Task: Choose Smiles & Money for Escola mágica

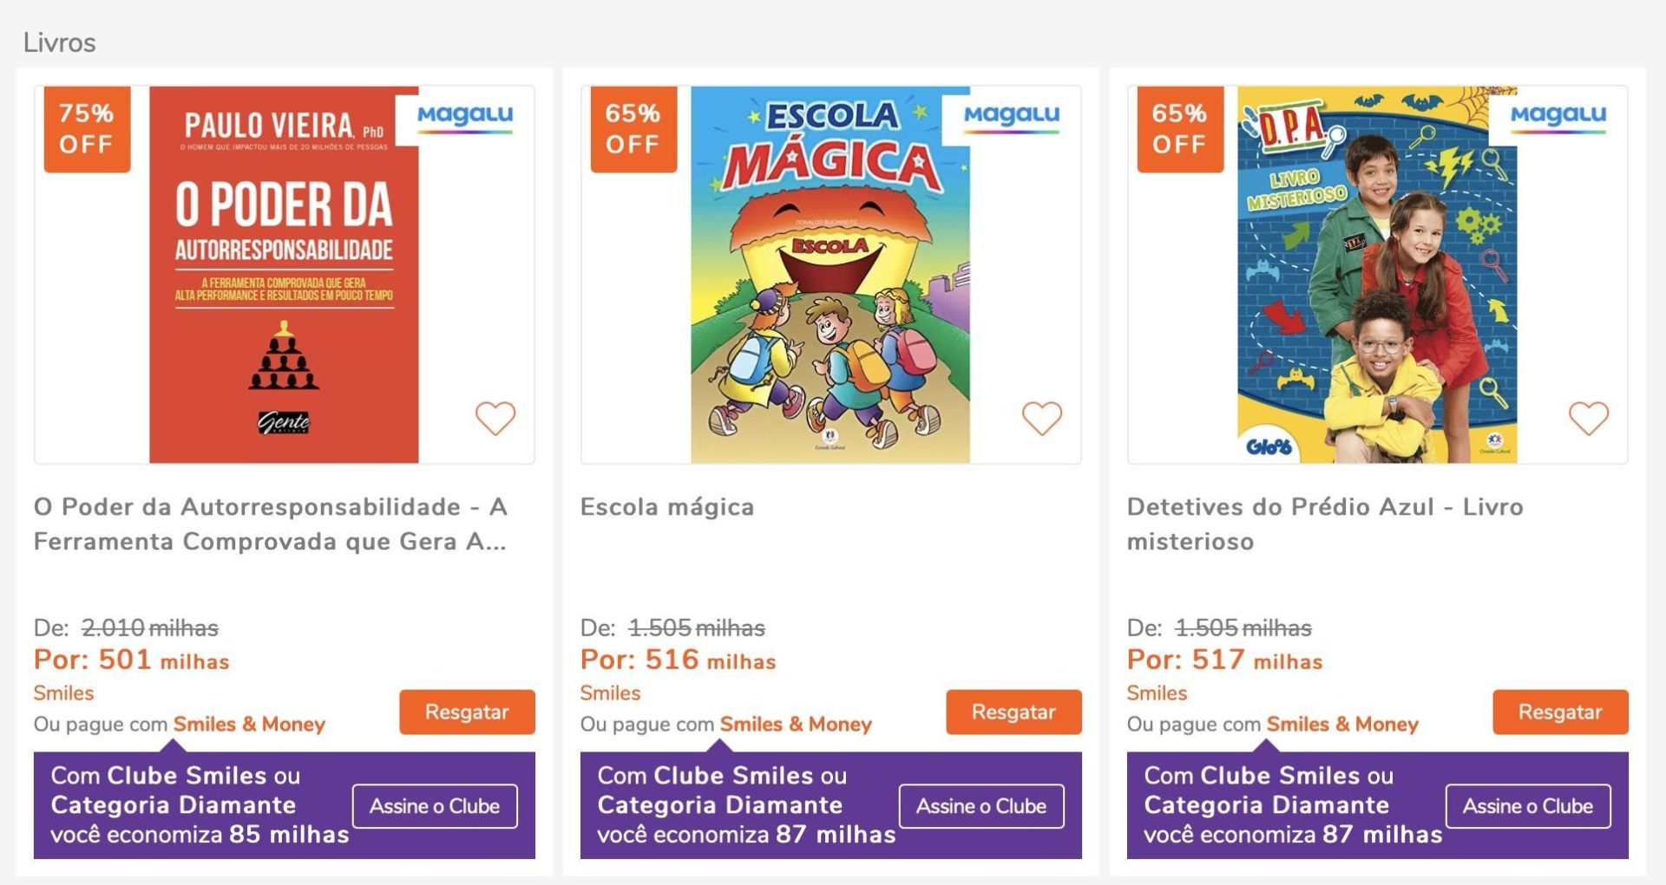Action: (x=796, y=725)
